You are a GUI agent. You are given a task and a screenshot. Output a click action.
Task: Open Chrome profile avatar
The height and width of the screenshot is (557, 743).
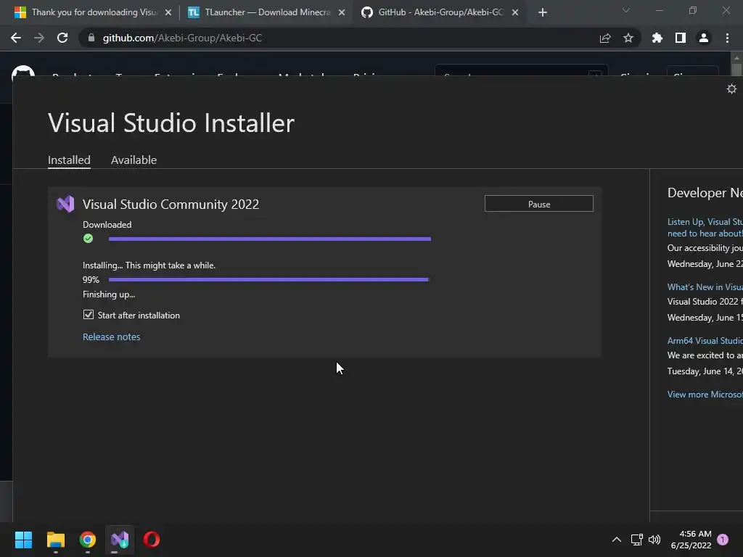(x=703, y=38)
